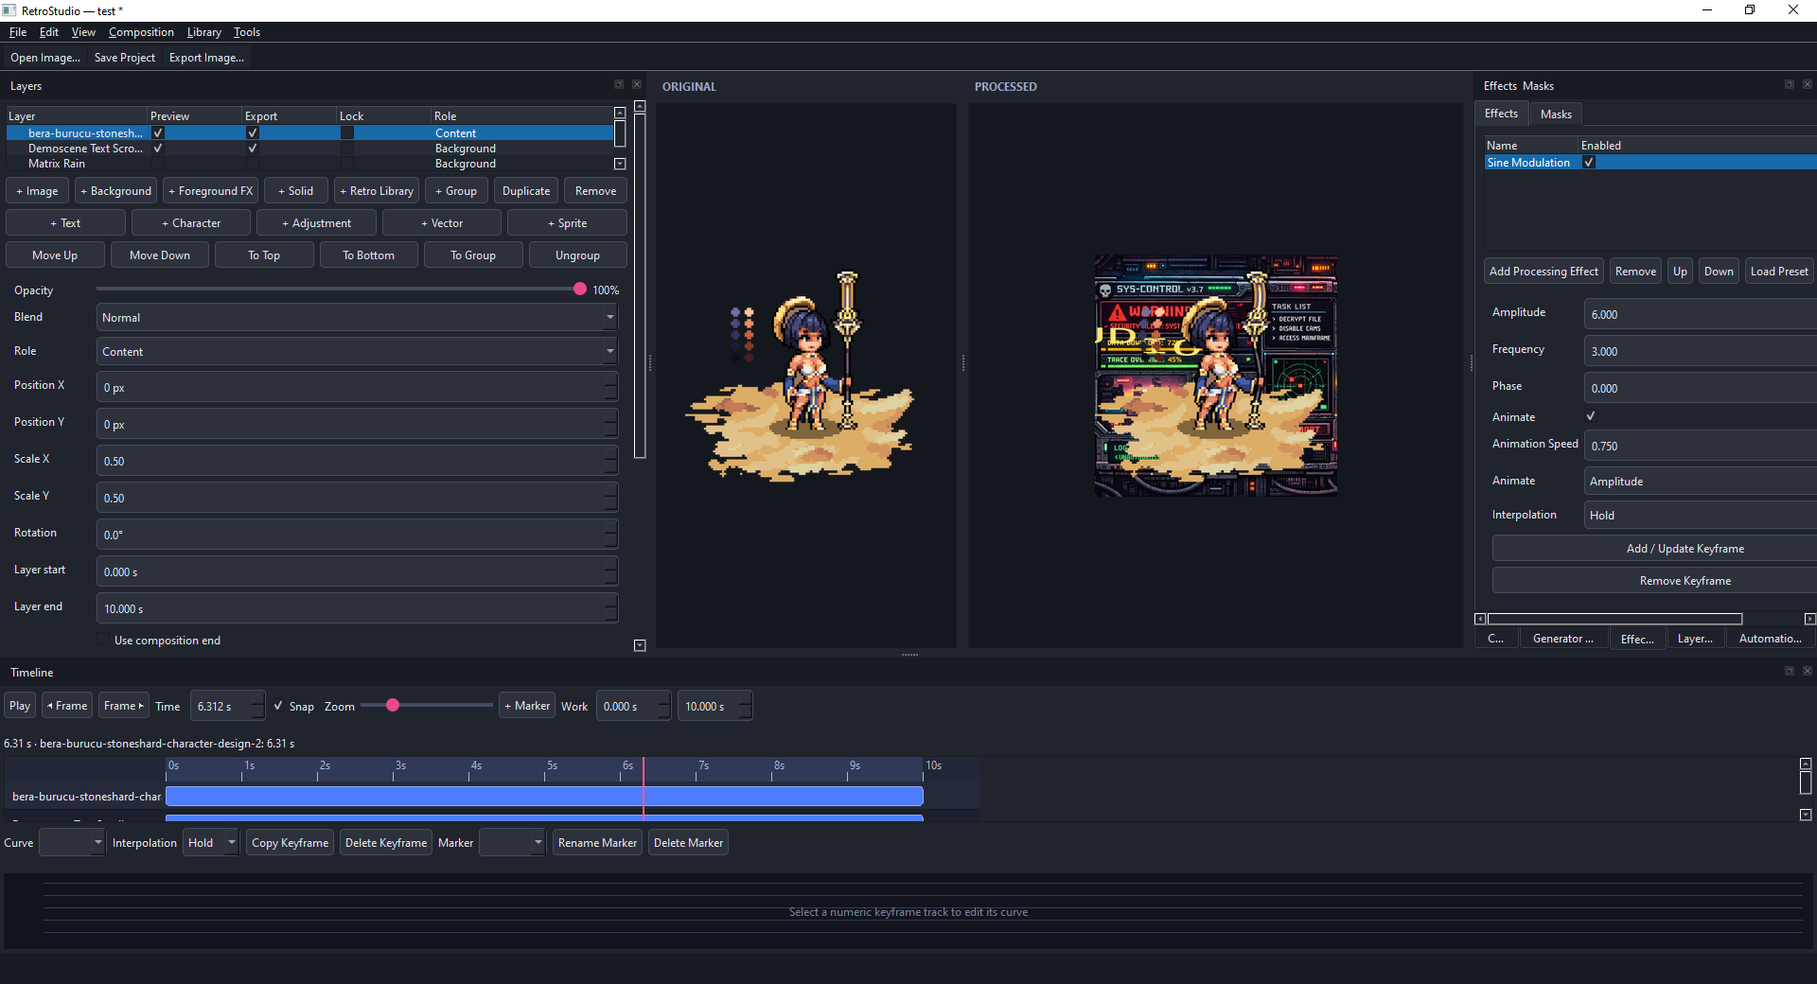This screenshot has width=1817, height=984.
Task: Select the Matrix Rain layer row
Action: pos(309,164)
